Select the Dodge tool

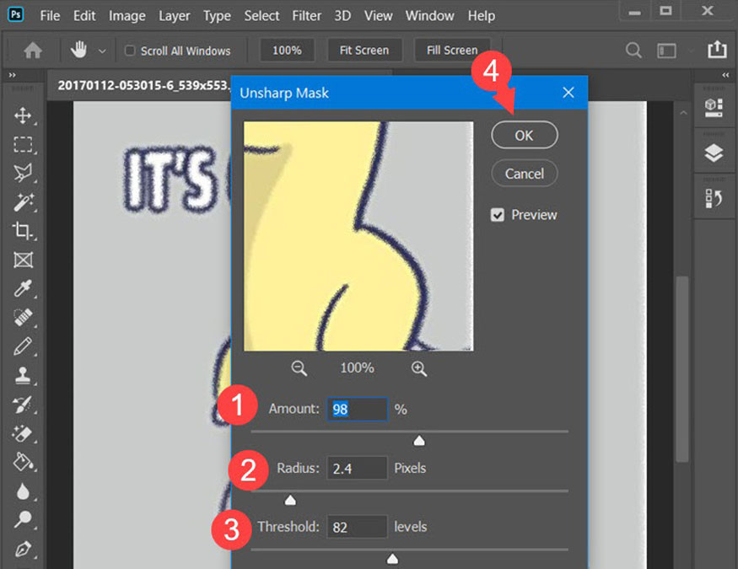(x=23, y=519)
